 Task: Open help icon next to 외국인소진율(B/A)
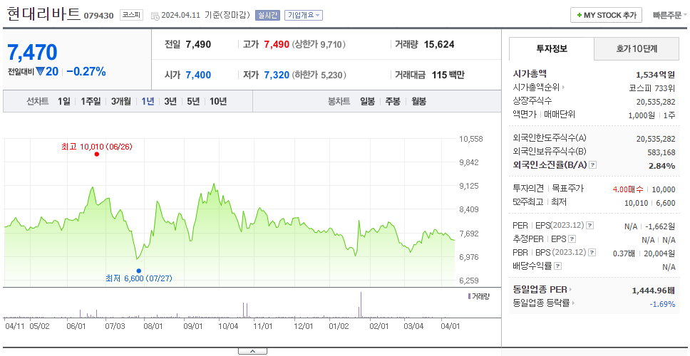(593, 165)
